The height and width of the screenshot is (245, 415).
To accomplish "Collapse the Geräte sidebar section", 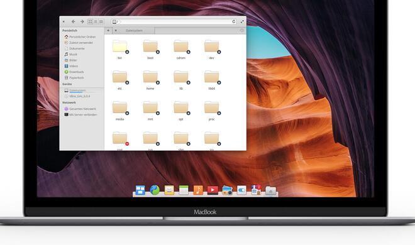I will [67, 84].
